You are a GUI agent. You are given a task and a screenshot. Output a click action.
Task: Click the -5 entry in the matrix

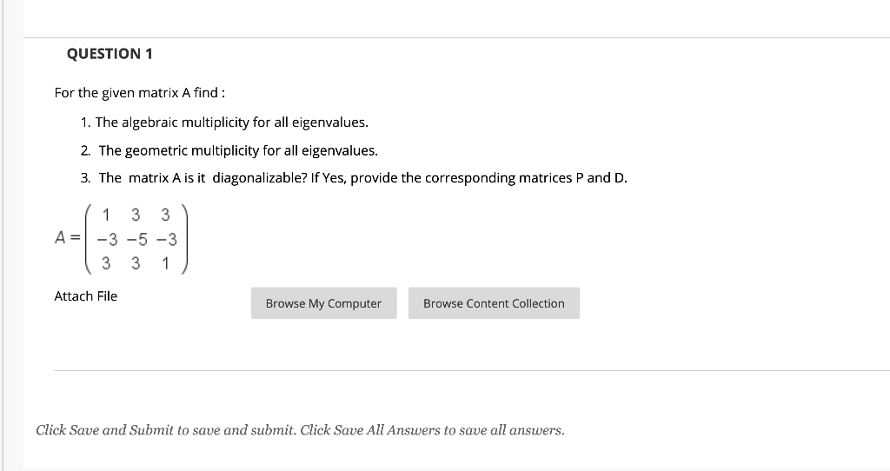(136, 240)
